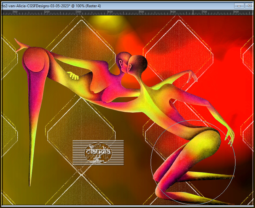The height and width of the screenshot is (208, 255).
Task: Click the horizontal ruler at the 500 mark
Action: [x=139, y=13]
